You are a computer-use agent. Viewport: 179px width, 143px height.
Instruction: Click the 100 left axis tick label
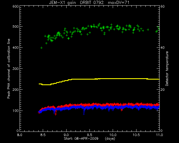point(16,111)
